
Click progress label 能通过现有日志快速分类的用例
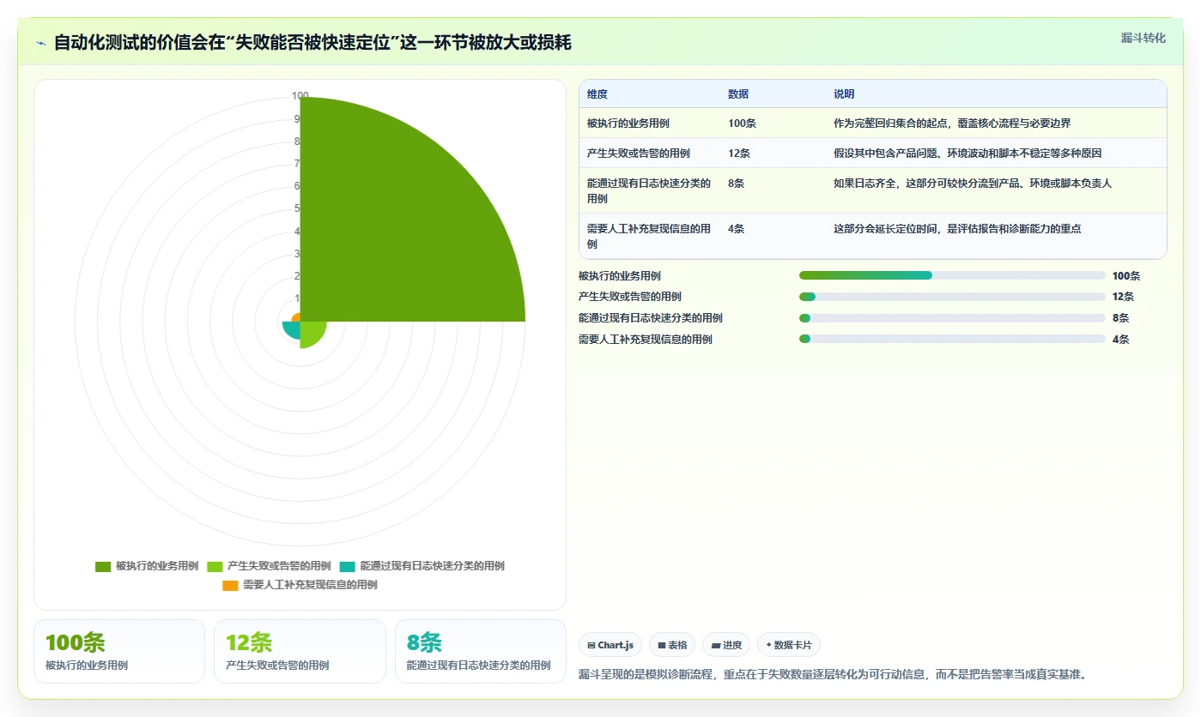point(651,318)
